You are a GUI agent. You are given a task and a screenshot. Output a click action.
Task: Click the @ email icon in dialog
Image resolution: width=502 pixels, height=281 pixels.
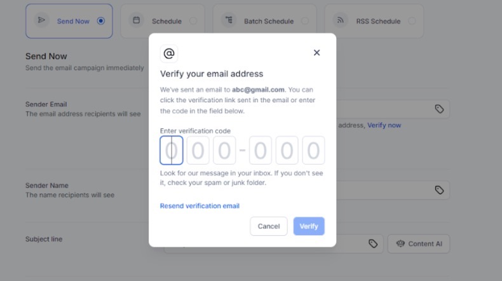pos(169,53)
